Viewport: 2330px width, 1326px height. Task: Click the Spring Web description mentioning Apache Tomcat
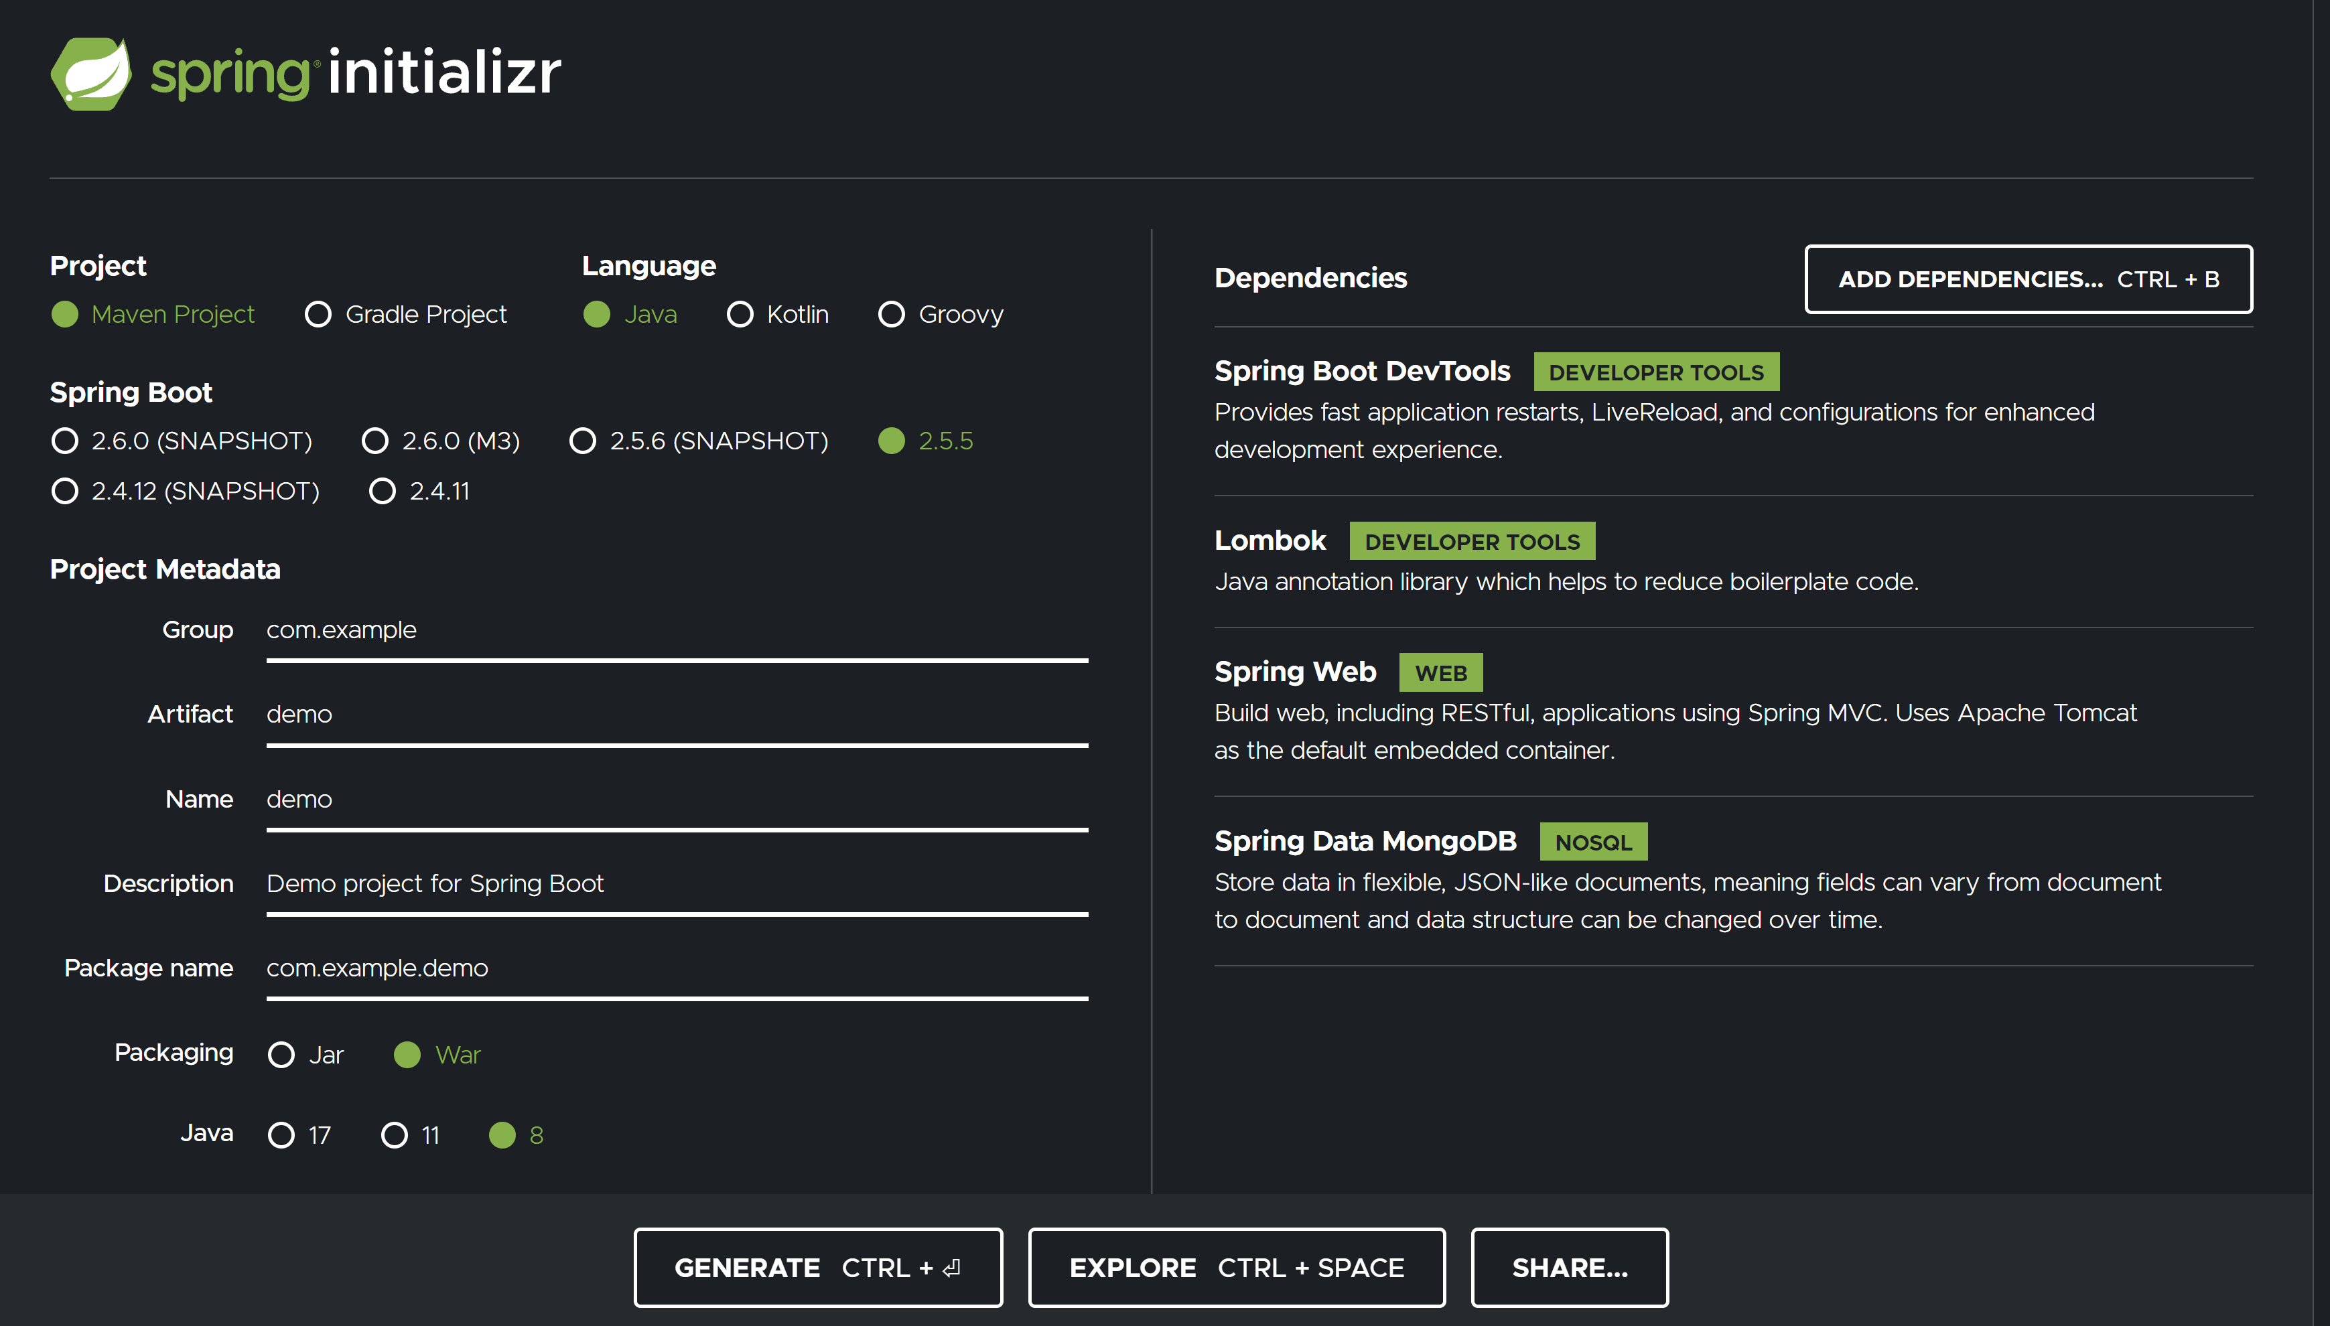(x=1675, y=731)
